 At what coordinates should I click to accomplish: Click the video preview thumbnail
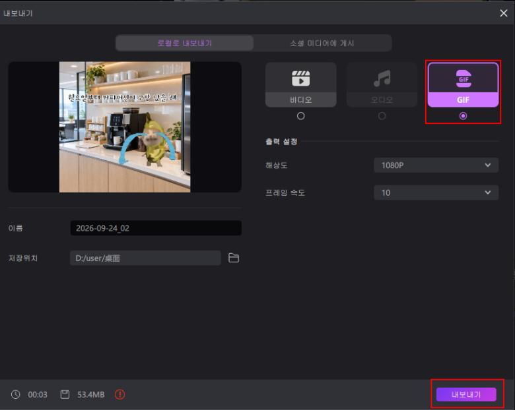pos(125,127)
